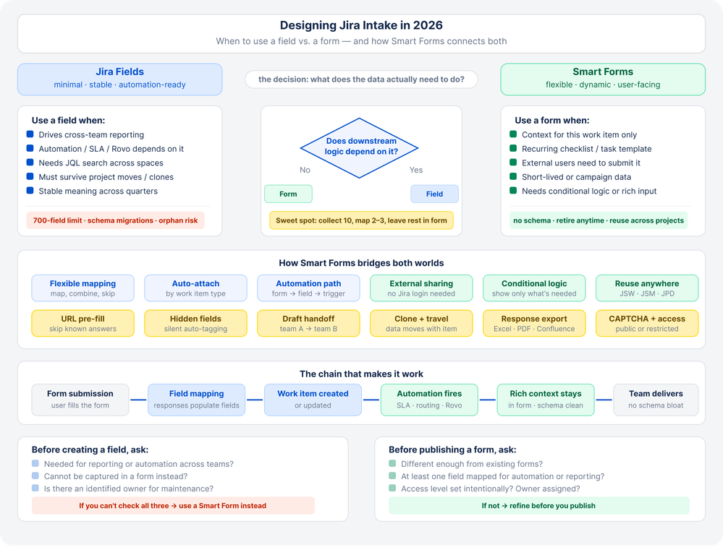Image resolution: width=723 pixels, height=555 pixels.
Task: Click the green bullet beside 'Needs conditional logic'
Action: [513, 190]
